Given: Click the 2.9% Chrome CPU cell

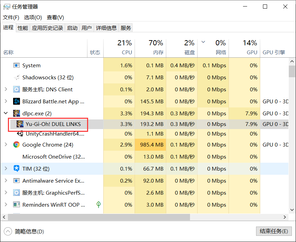Looking at the screenshot, I should tap(119, 145).
